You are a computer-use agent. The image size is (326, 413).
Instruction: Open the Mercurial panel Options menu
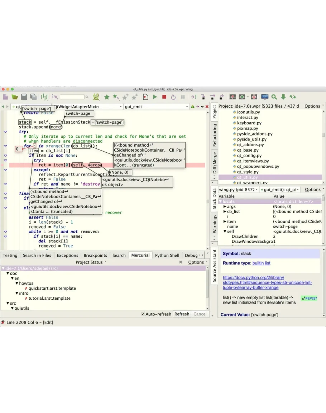[x=198, y=262]
